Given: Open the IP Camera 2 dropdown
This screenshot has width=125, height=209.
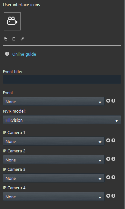Looking at the screenshot, I should click(54, 159).
